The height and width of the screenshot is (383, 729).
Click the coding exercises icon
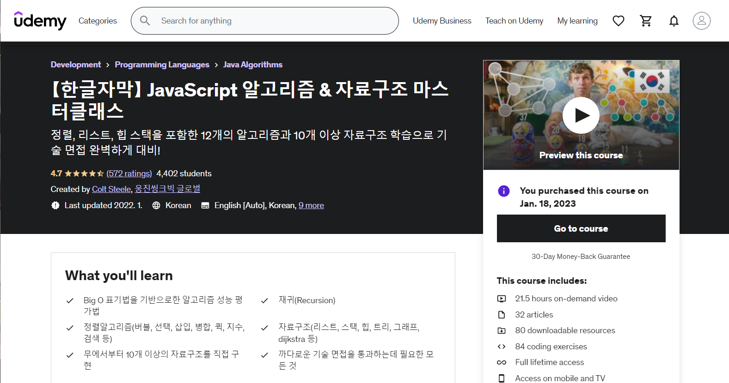pos(502,347)
